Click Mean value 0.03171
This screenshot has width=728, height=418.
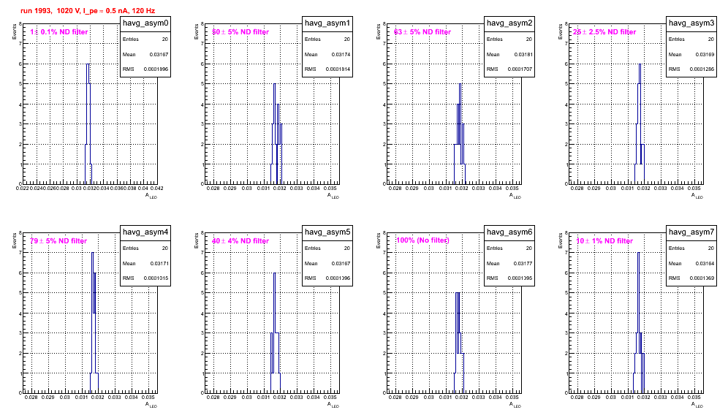coord(159,263)
